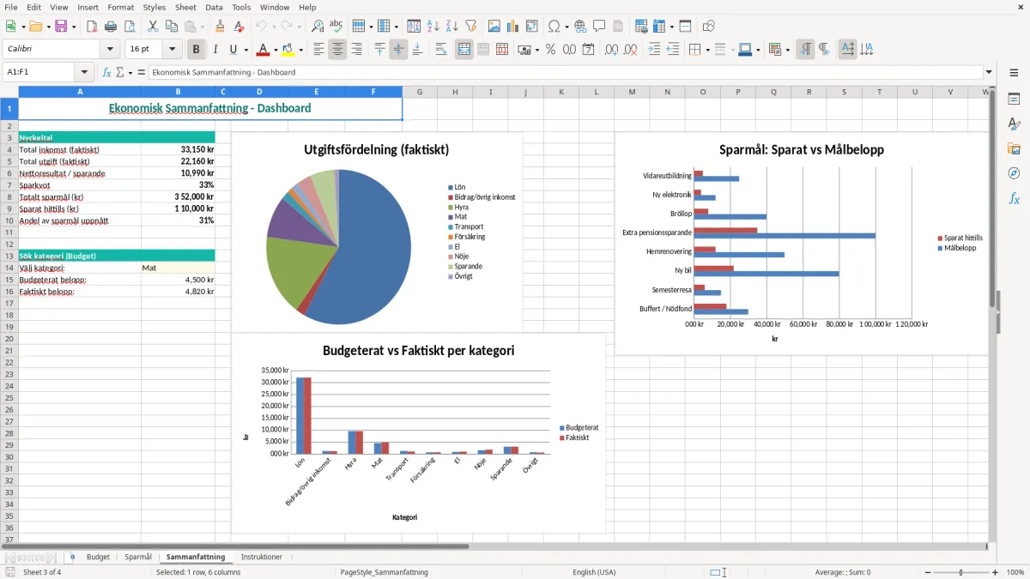Switch to the Budget sheet tab
The width and height of the screenshot is (1030, 579).
coord(98,557)
